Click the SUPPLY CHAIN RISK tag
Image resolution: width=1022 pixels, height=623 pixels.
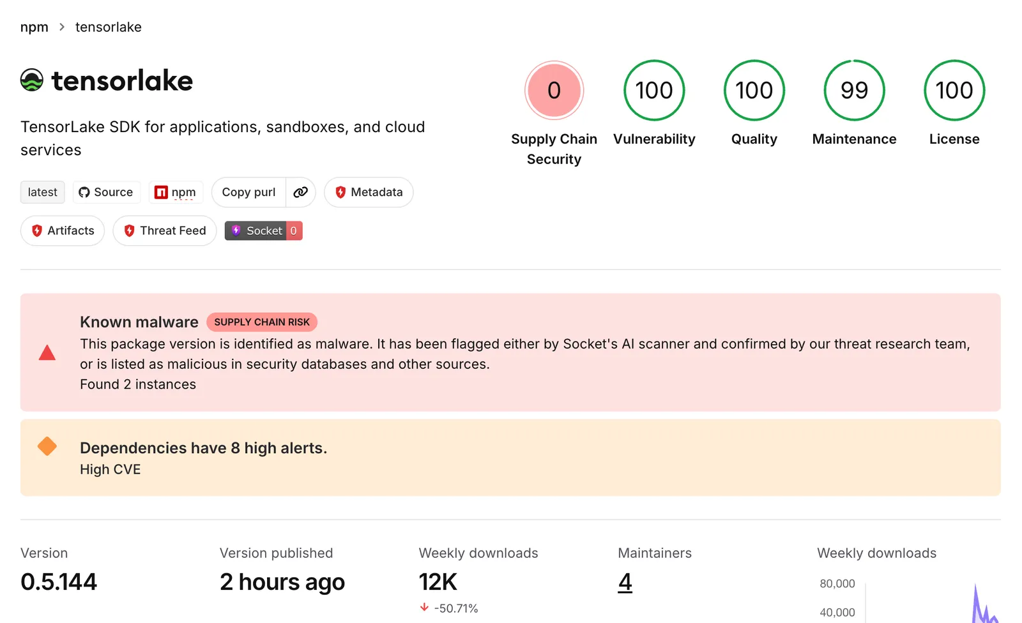[x=262, y=322]
